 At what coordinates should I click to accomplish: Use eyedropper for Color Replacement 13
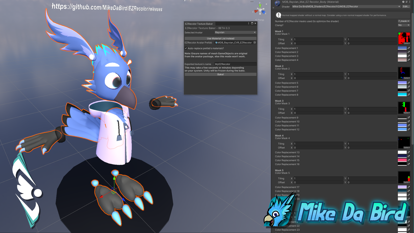click(x=409, y=152)
